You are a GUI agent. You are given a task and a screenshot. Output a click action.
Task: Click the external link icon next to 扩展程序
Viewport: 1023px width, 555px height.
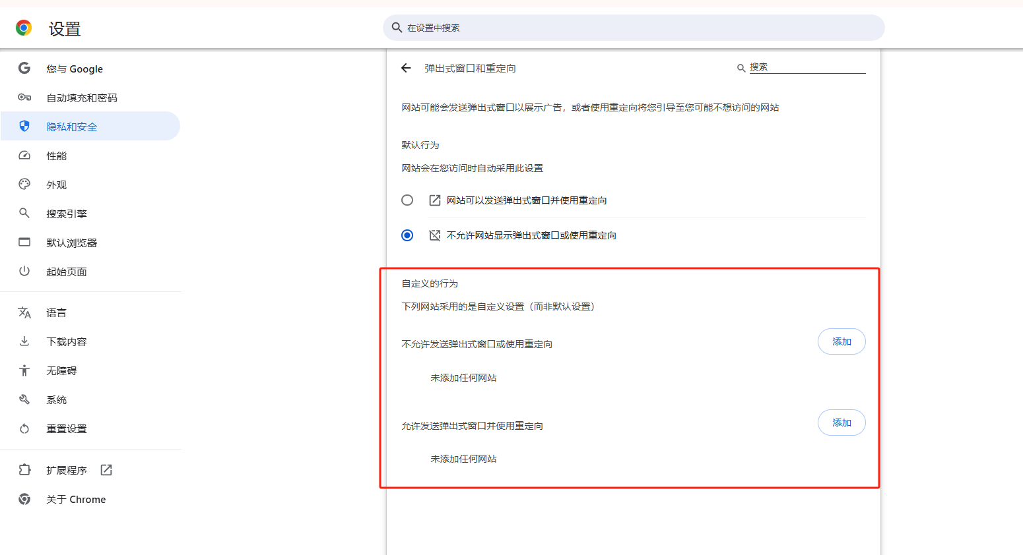tap(106, 470)
